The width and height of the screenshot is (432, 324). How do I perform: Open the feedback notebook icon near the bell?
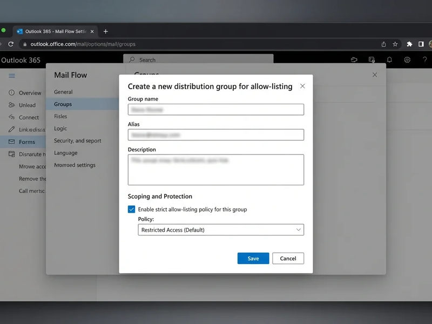(x=370, y=60)
